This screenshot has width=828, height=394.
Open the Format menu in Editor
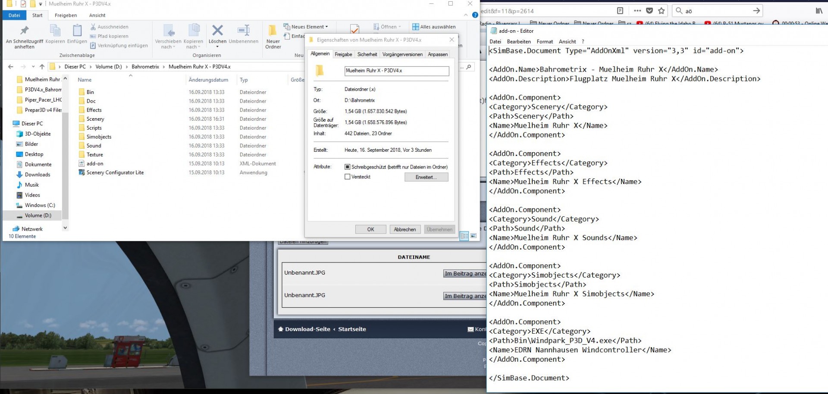pyautogui.click(x=545, y=42)
